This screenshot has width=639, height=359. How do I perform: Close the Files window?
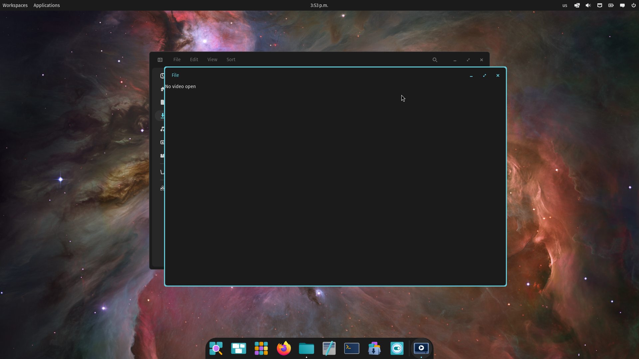[482, 60]
